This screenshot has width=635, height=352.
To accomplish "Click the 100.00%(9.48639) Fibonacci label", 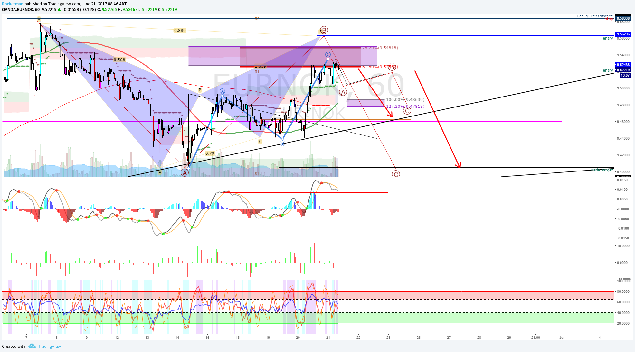I will coord(405,100).
